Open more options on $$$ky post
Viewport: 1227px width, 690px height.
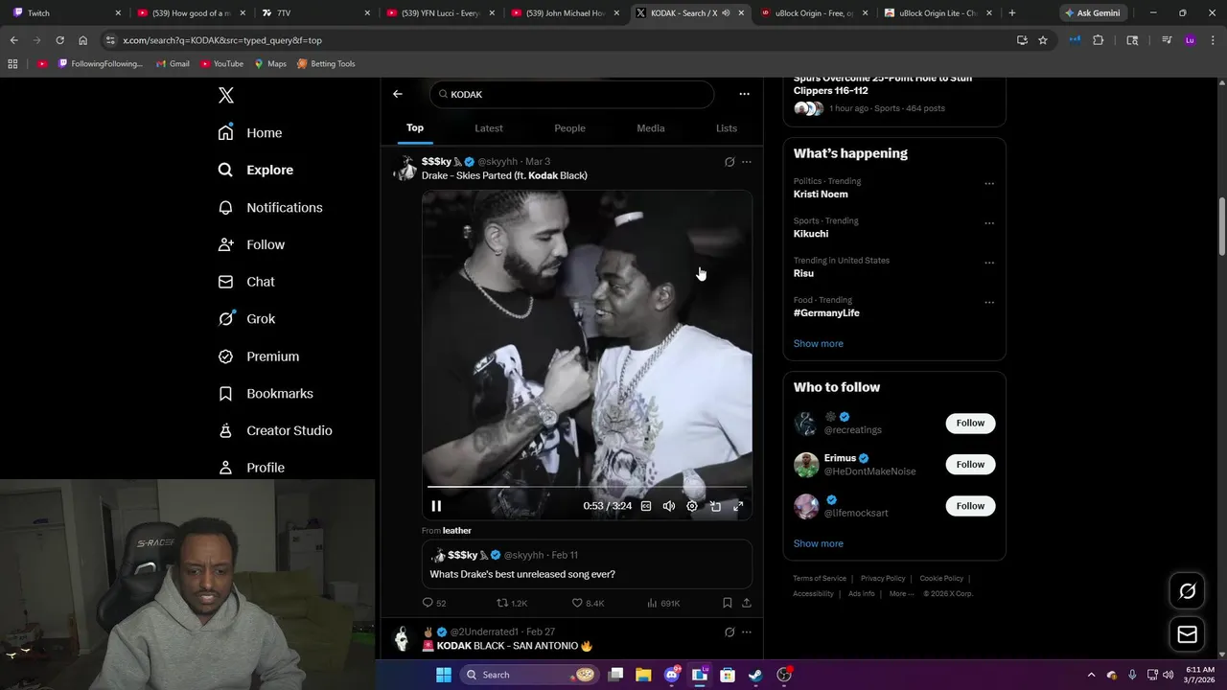coord(747,162)
